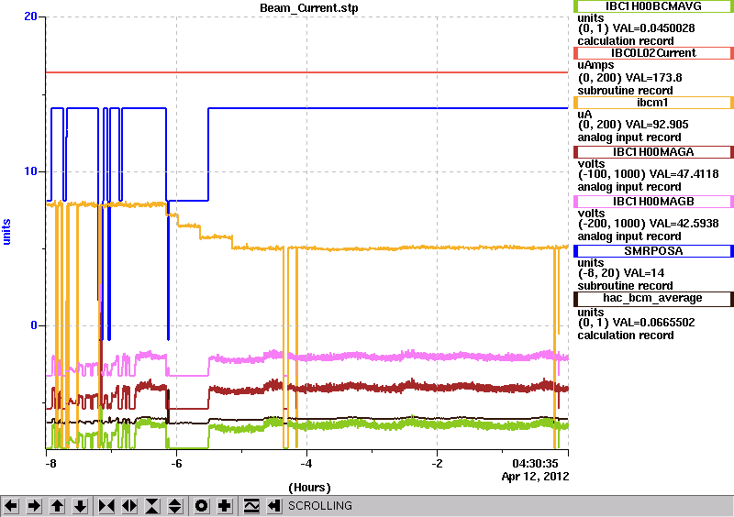
Task: Click the y-axis value 10
Action: pyautogui.click(x=30, y=170)
